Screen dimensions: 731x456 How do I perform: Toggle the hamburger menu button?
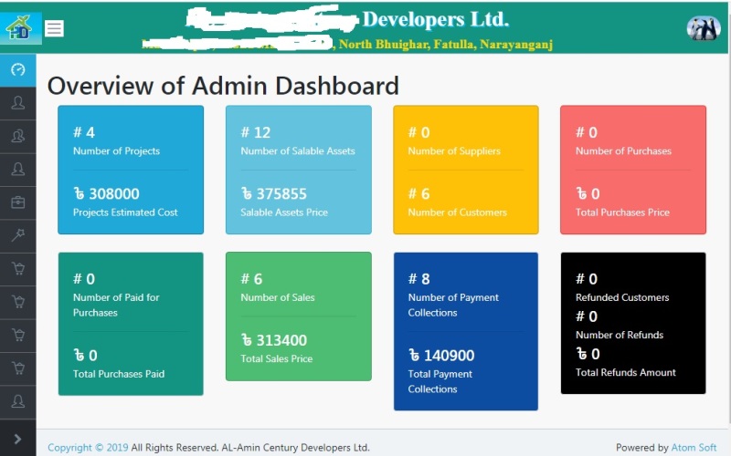click(x=55, y=28)
